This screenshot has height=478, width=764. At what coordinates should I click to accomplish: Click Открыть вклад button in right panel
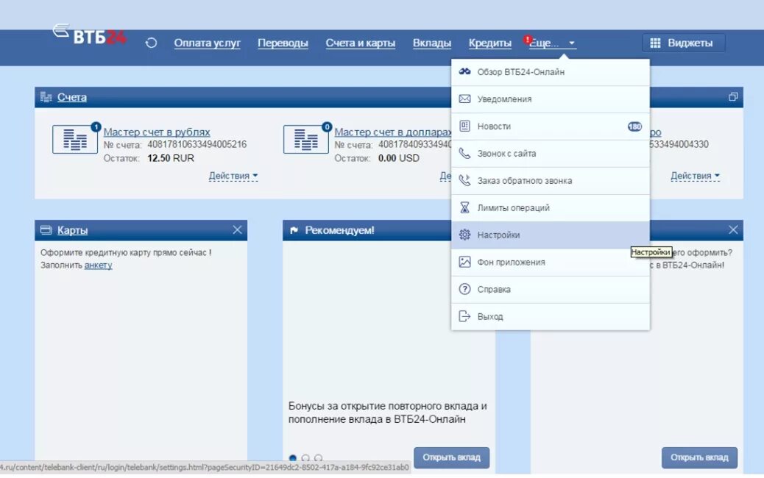[x=699, y=457]
